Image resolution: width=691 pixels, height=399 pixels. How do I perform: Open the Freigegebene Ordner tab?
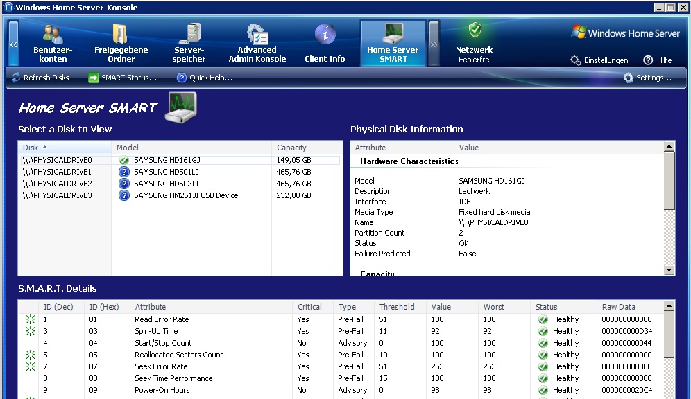pos(121,44)
